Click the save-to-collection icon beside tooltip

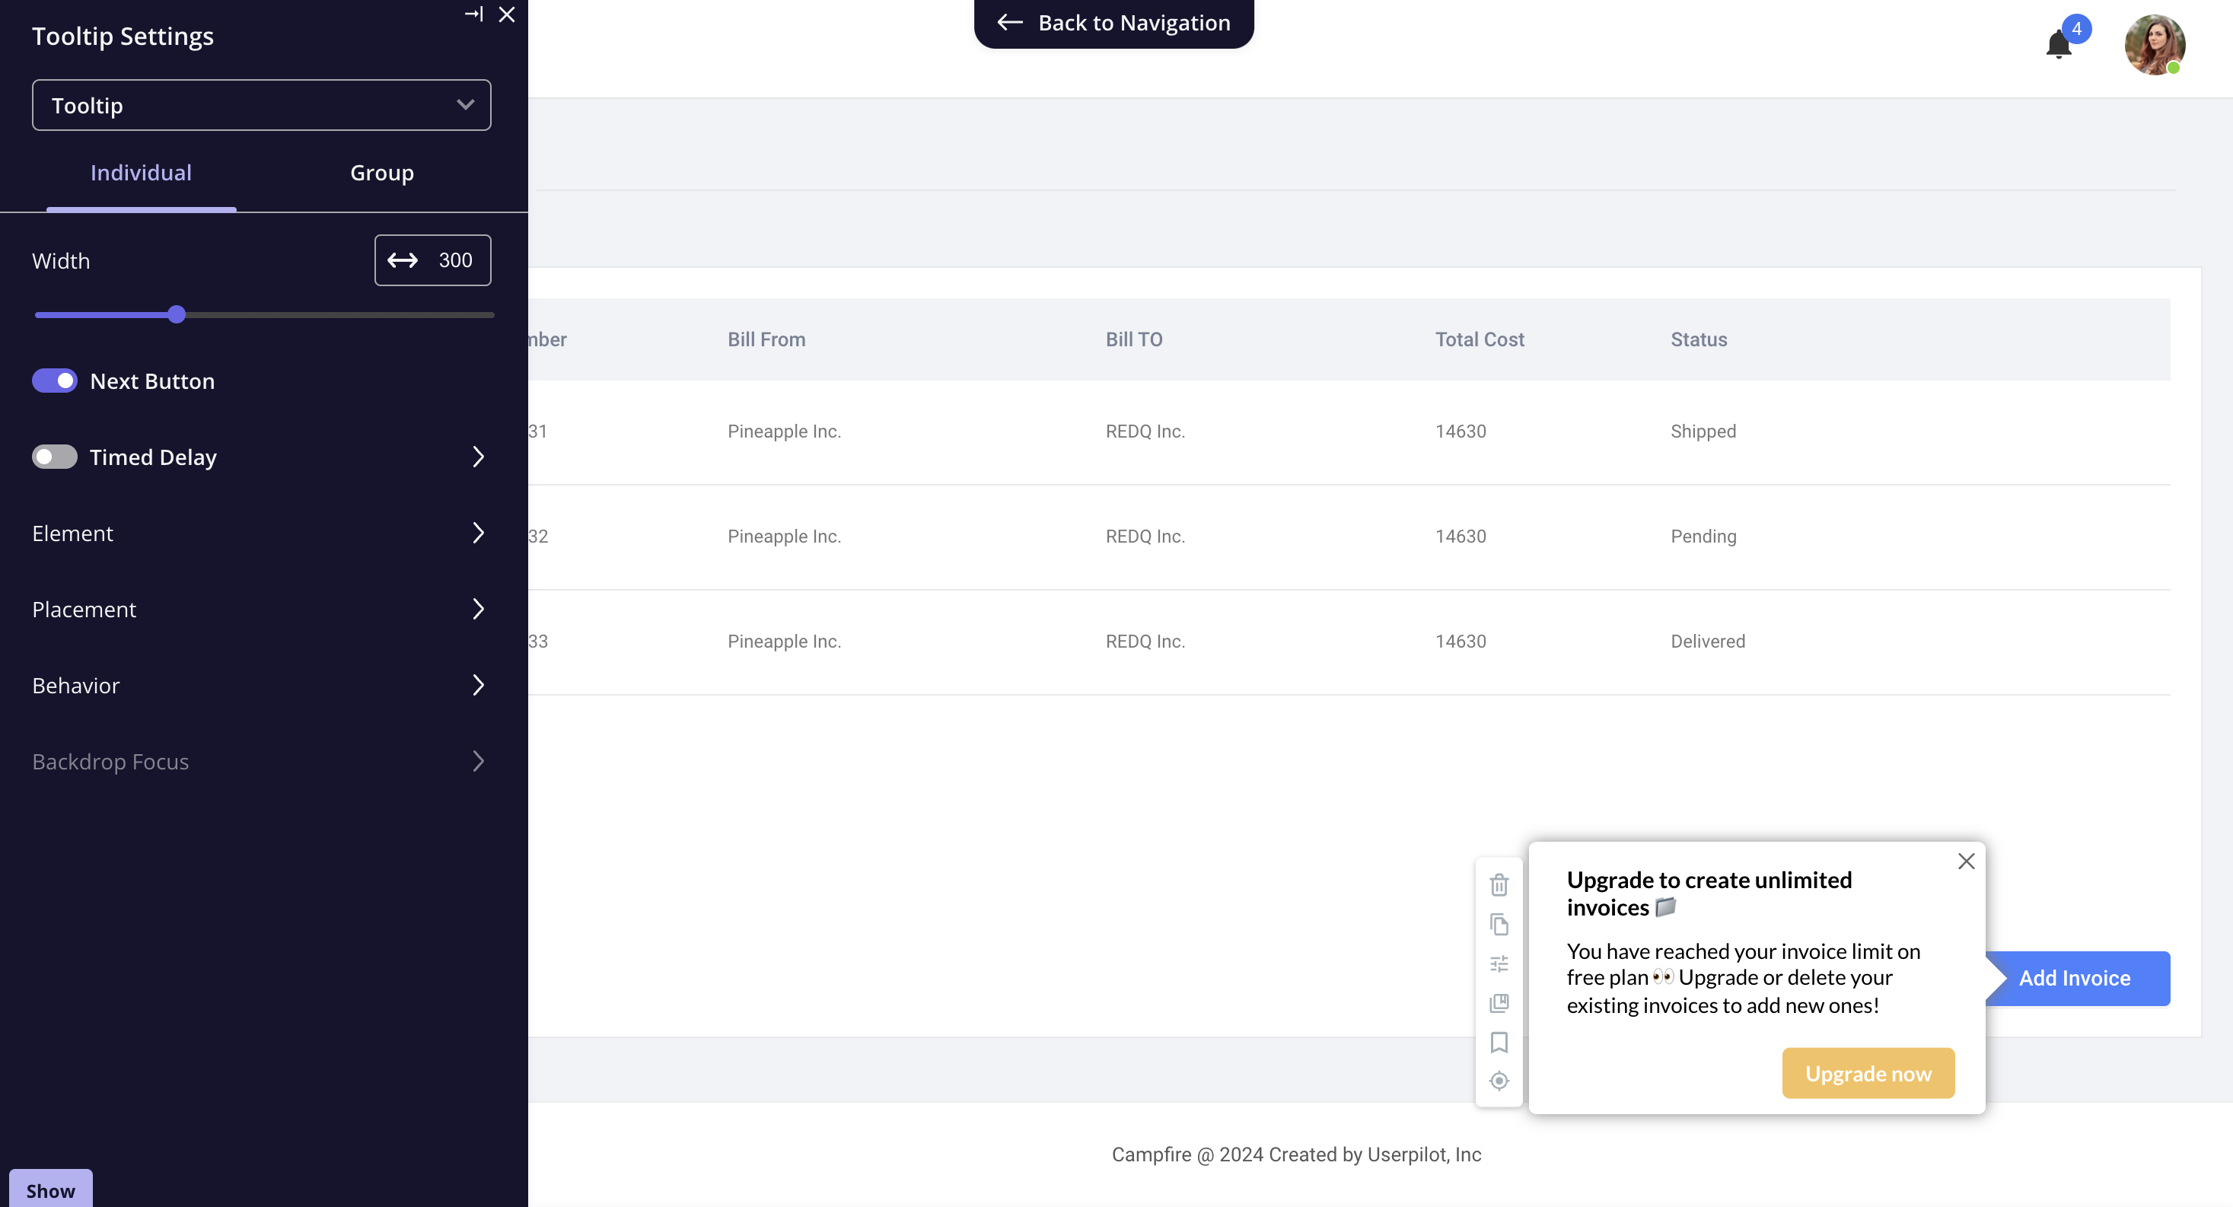click(1499, 1003)
